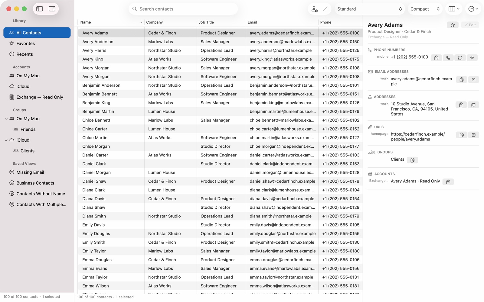Open Favorites in the sidebar
484x302 pixels.
(37, 43)
